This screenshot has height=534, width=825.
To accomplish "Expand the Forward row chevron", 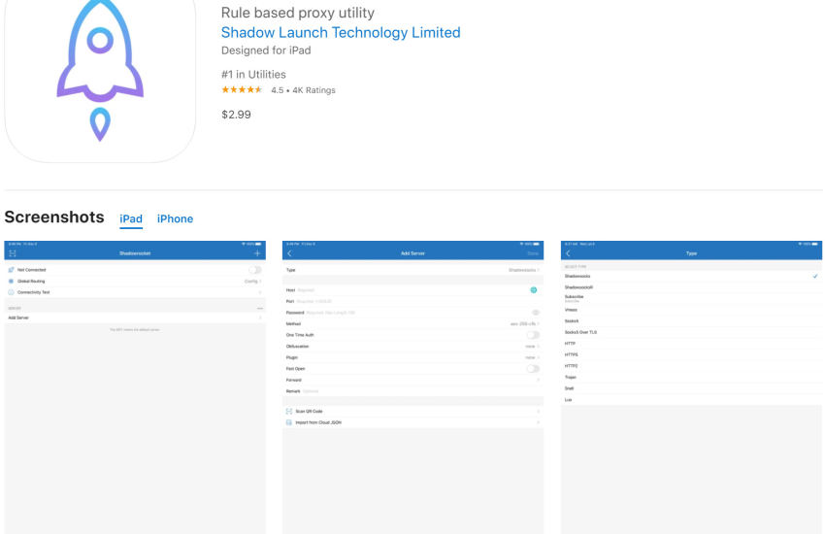I will [538, 380].
